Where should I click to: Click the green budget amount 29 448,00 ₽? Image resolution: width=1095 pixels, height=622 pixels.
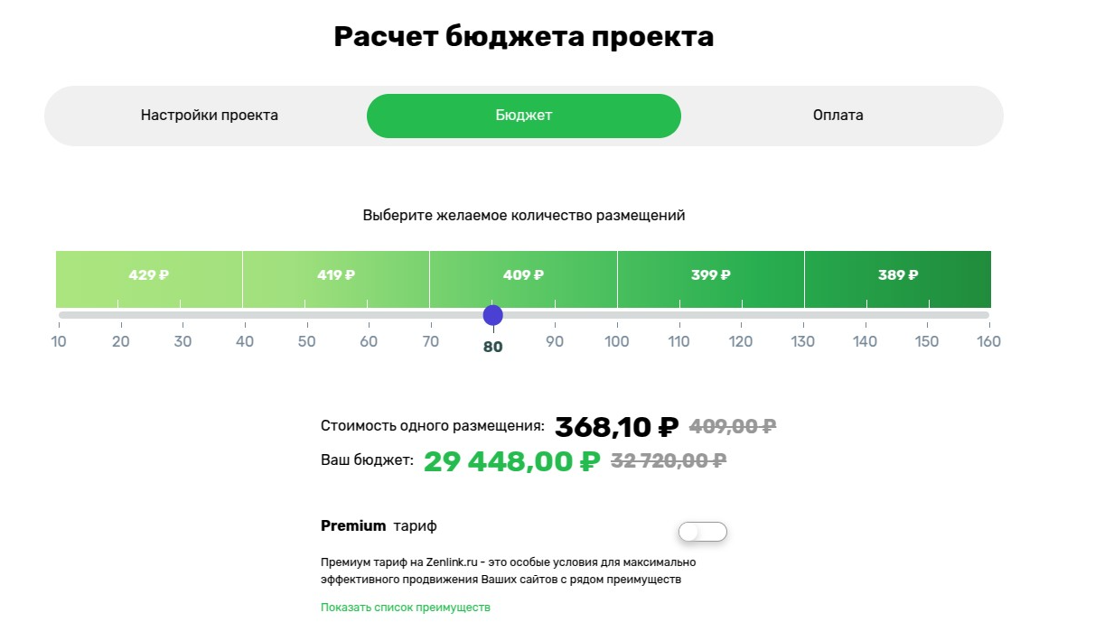[508, 460]
